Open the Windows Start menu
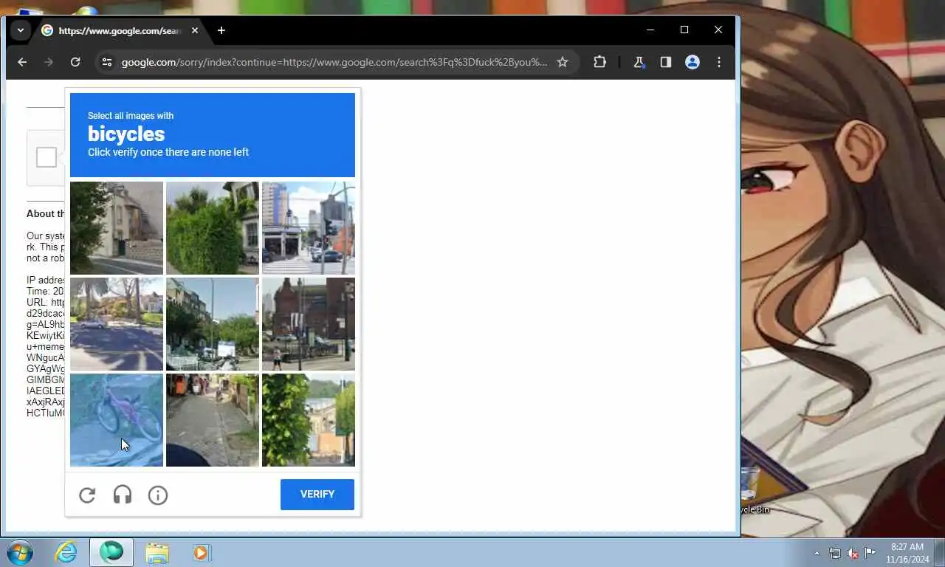945x567 pixels. [20, 552]
